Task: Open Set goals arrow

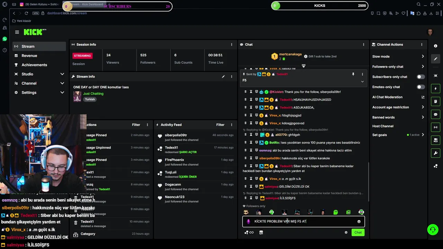Action: click(x=423, y=135)
